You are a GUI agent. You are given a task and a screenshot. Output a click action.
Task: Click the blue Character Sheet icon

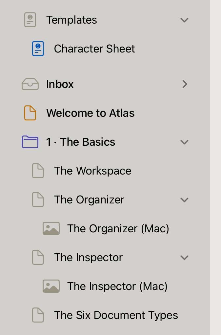tap(38, 49)
